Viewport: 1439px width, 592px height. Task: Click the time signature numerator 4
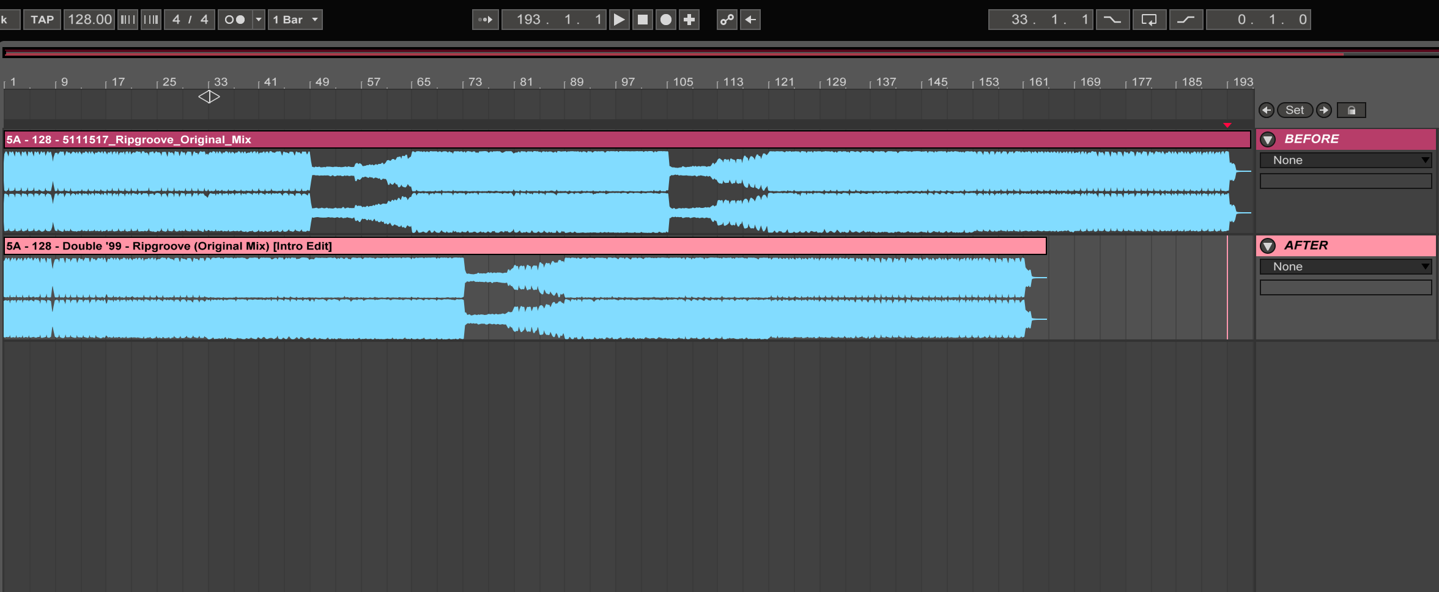176,20
